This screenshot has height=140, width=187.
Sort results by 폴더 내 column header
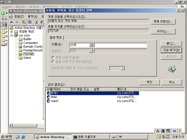[x=127, y=89]
